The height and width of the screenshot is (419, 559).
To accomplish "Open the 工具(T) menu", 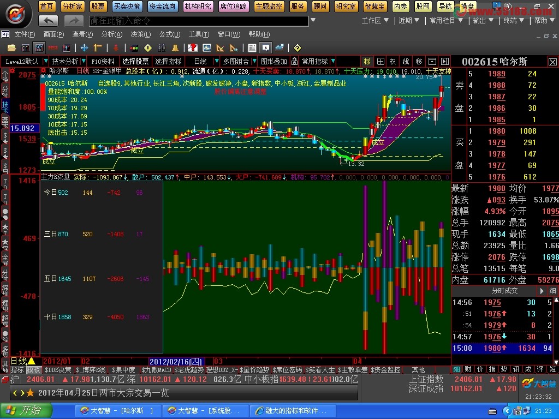I will (x=199, y=34).
